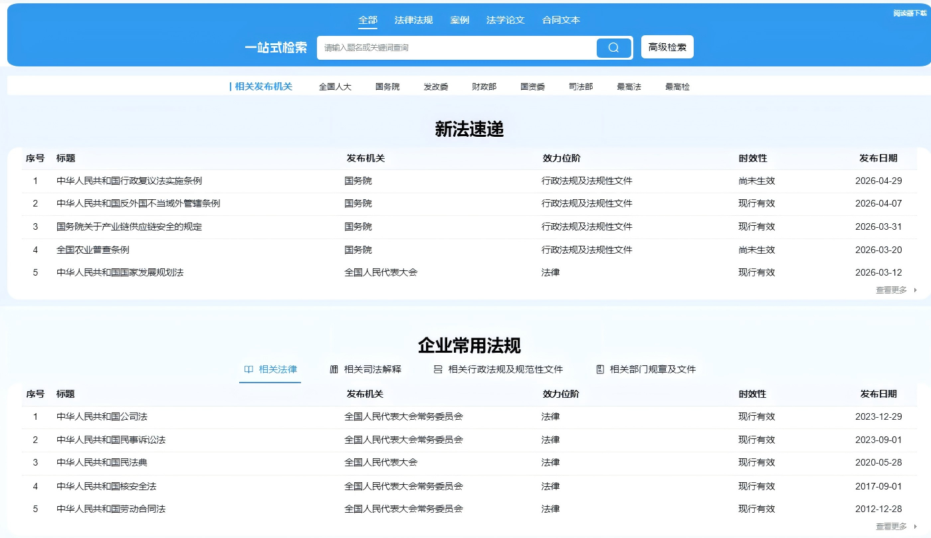Filter by 最高法 issuing authority
The image size is (931, 538).
[x=629, y=86]
